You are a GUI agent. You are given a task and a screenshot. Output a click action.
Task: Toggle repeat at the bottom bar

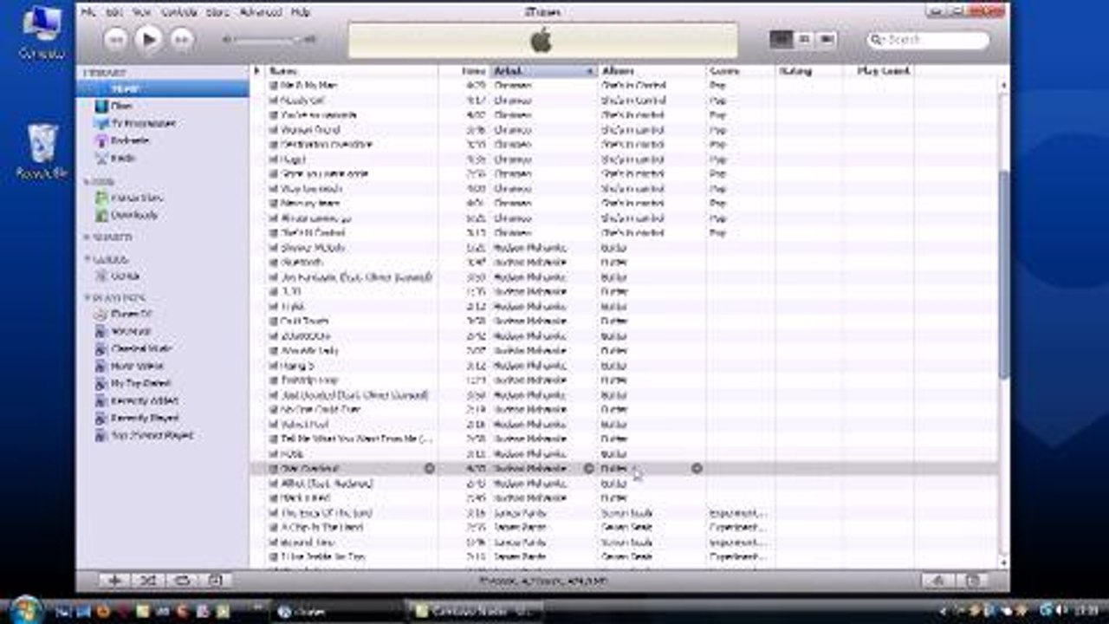click(182, 581)
